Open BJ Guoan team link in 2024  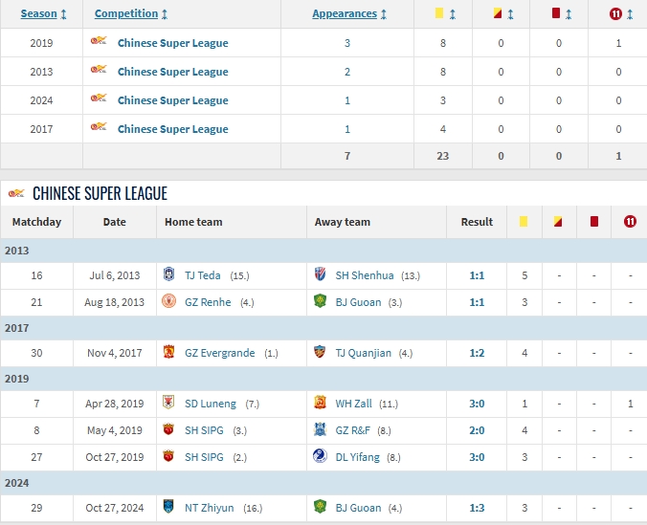(359, 508)
